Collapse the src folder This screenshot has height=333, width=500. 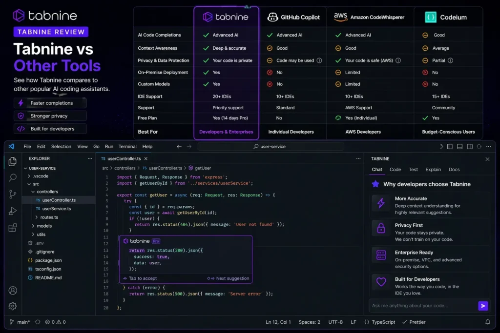[x=29, y=184]
